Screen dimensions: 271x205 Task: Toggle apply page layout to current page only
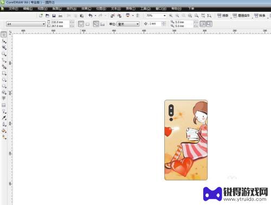(102, 24)
